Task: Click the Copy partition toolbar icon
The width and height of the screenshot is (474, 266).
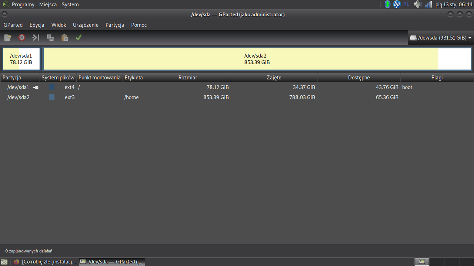Action: coord(50,38)
